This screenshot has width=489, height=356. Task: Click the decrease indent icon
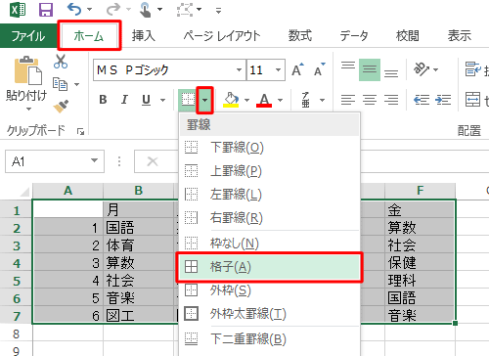pos(422,100)
